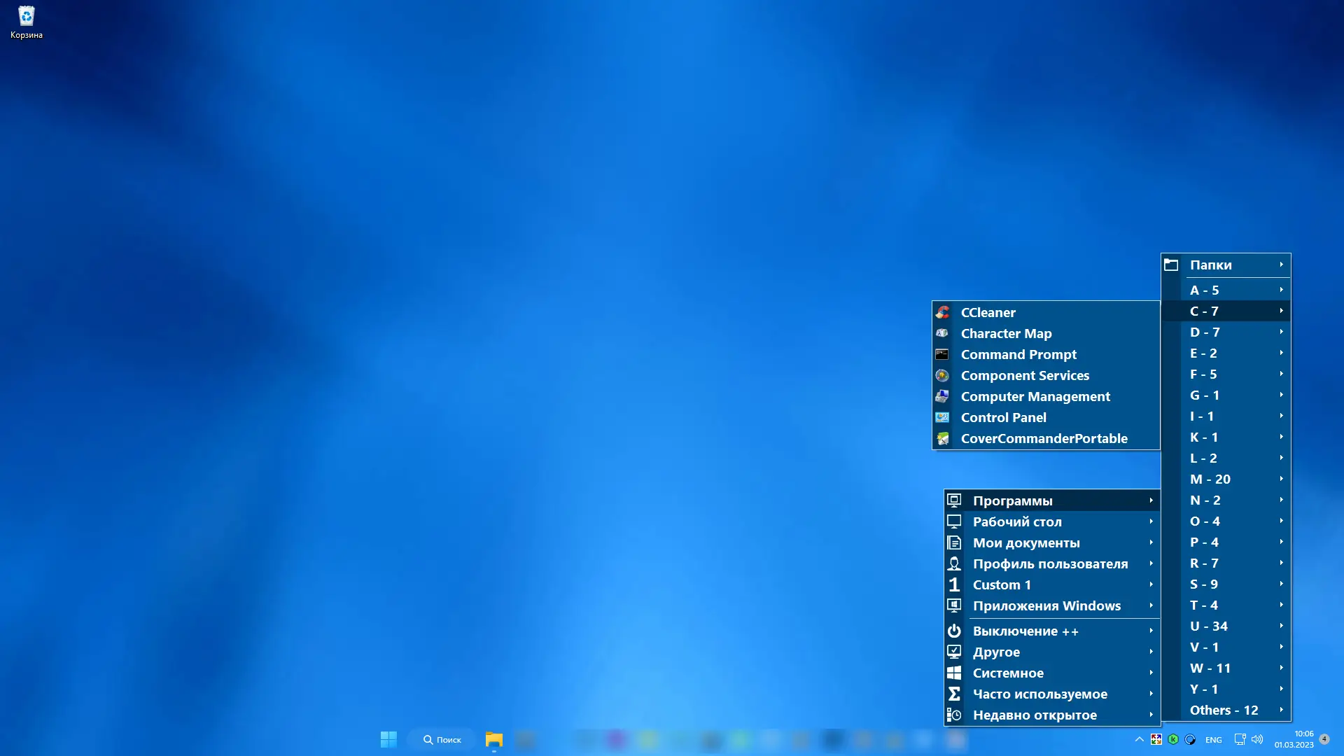The width and height of the screenshot is (1344, 756).
Task: Click the sigma icon beside Часто используемое
Action: coord(955,694)
